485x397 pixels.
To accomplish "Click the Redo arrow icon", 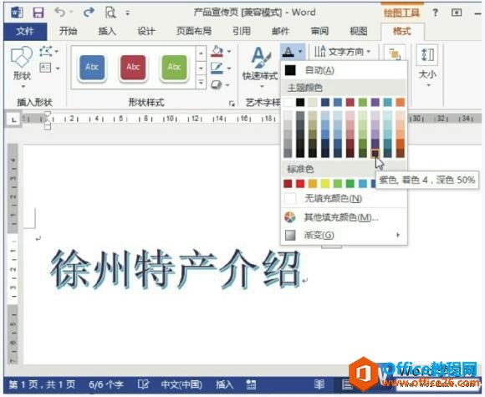I will coord(89,13).
